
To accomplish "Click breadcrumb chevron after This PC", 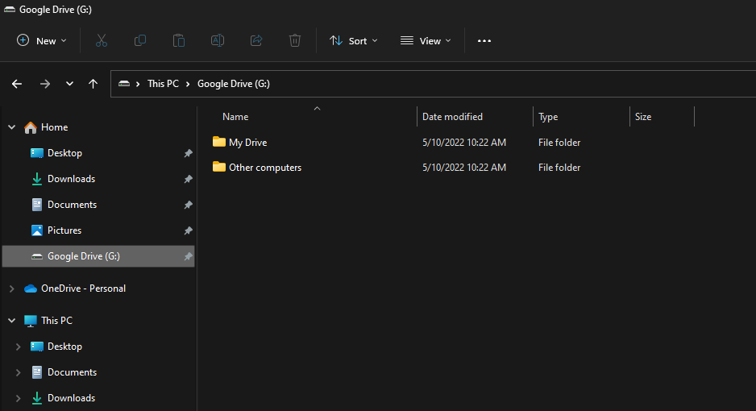I will 188,84.
